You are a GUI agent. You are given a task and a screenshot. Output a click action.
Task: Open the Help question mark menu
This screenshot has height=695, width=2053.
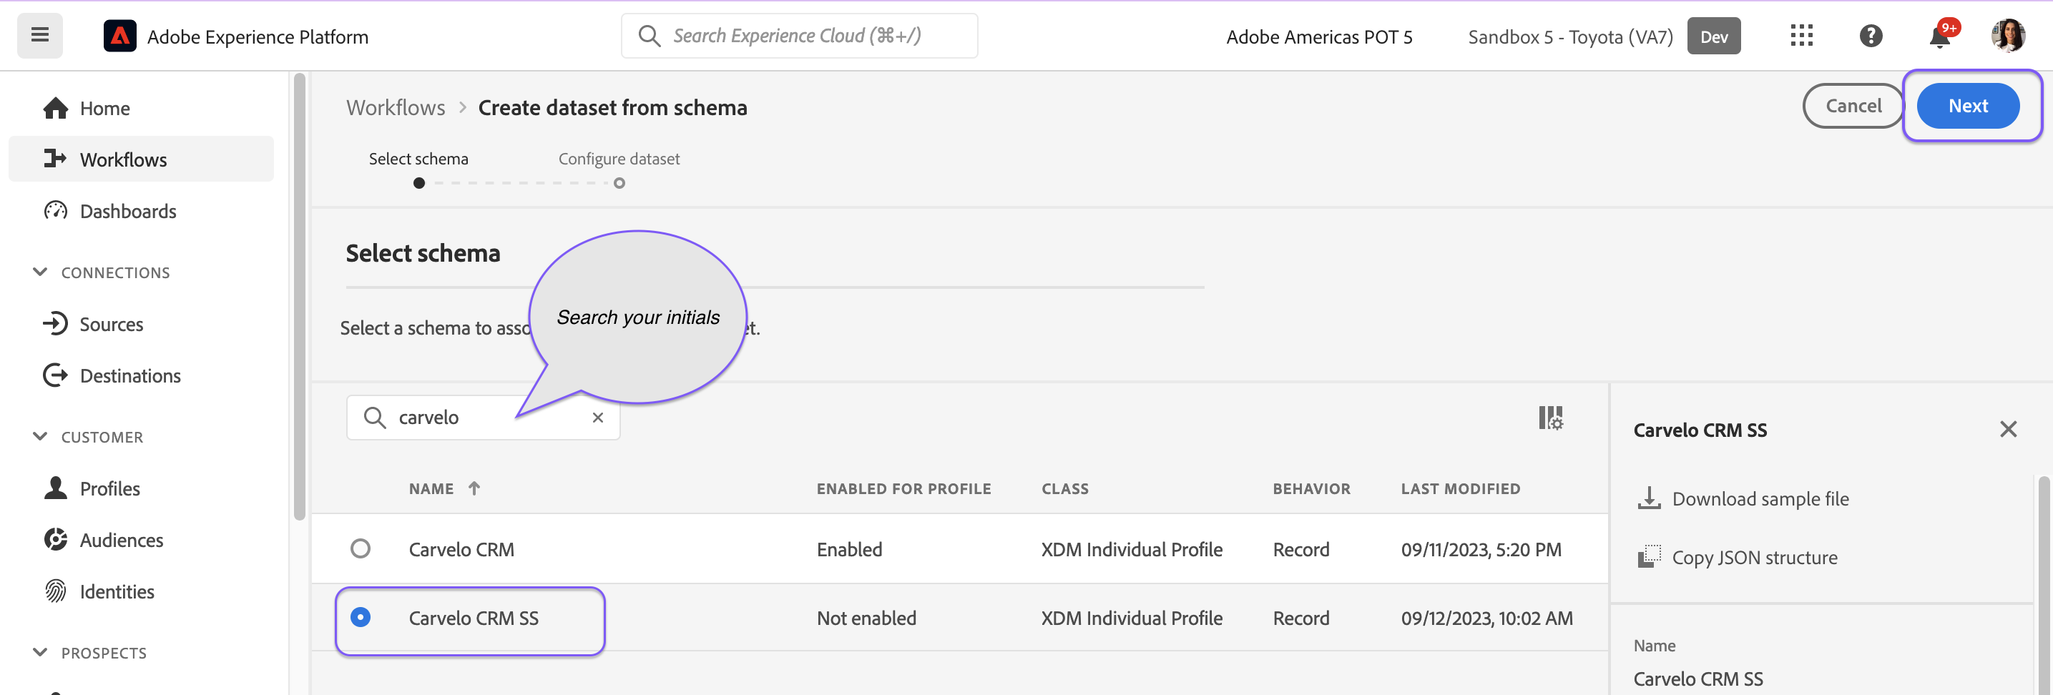1871,36
